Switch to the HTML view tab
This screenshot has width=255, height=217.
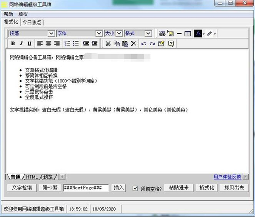tap(32, 177)
